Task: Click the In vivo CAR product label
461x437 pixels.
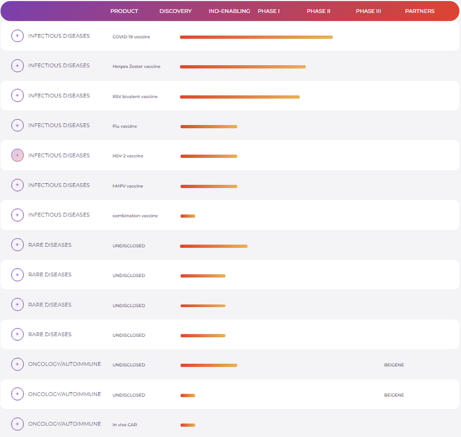Action: point(124,425)
